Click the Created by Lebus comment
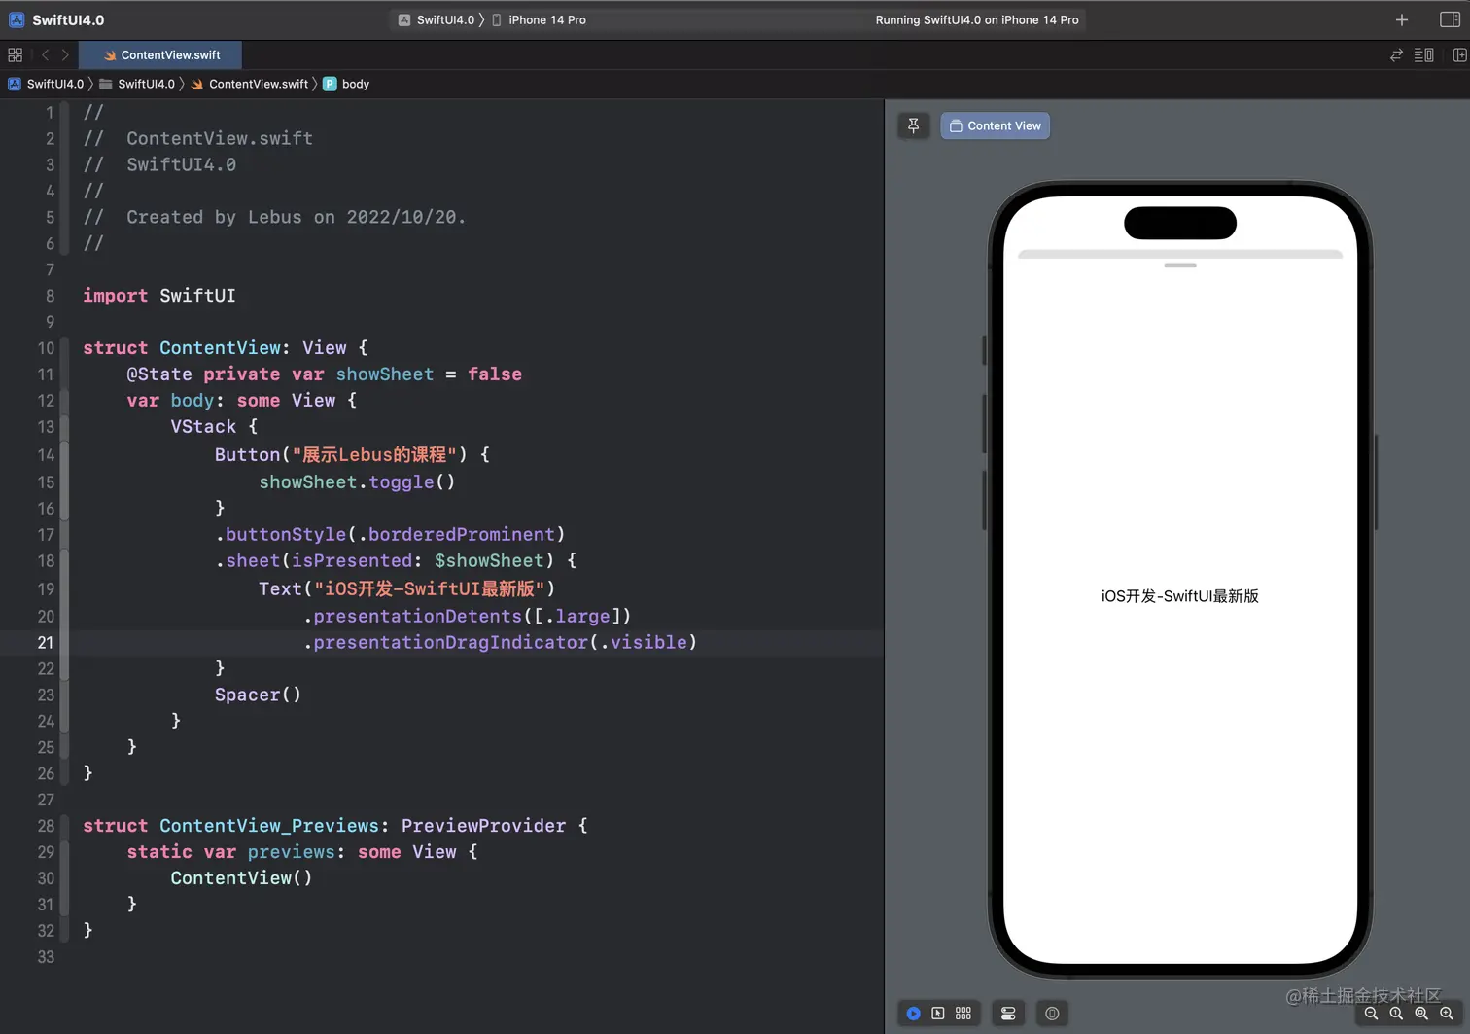Image resolution: width=1470 pixels, height=1034 pixels. 274,217
